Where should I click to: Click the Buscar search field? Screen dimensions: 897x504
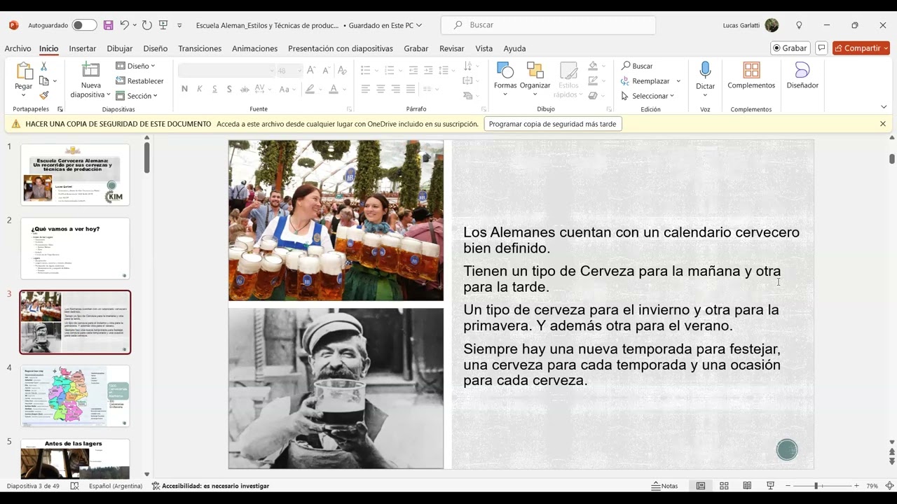pyautogui.click(x=548, y=25)
